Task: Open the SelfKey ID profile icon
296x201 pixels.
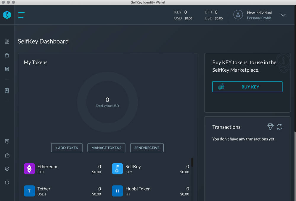Action: [7, 90]
